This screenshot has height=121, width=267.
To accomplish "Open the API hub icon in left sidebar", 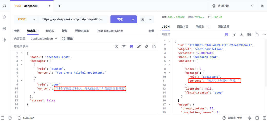I will (4, 17).
